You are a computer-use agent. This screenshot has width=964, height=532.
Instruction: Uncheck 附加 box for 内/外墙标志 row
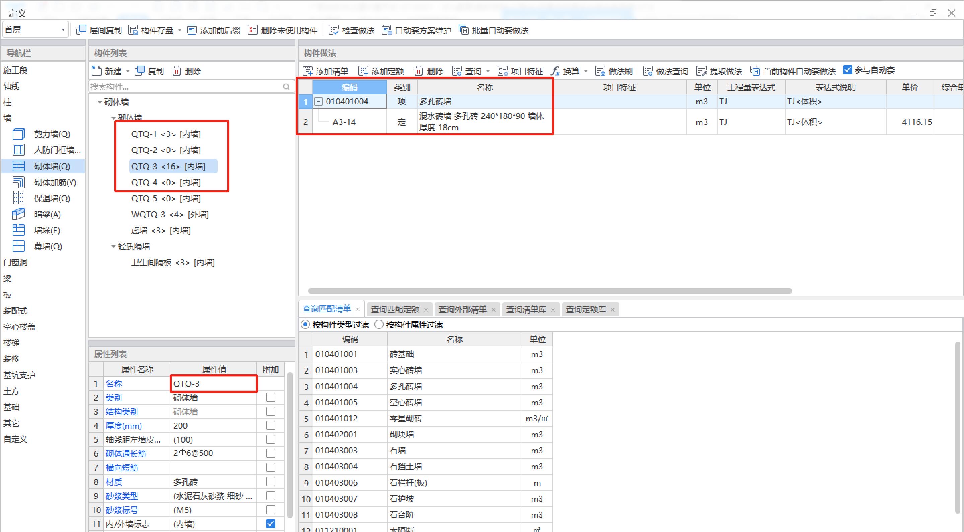click(x=270, y=524)
